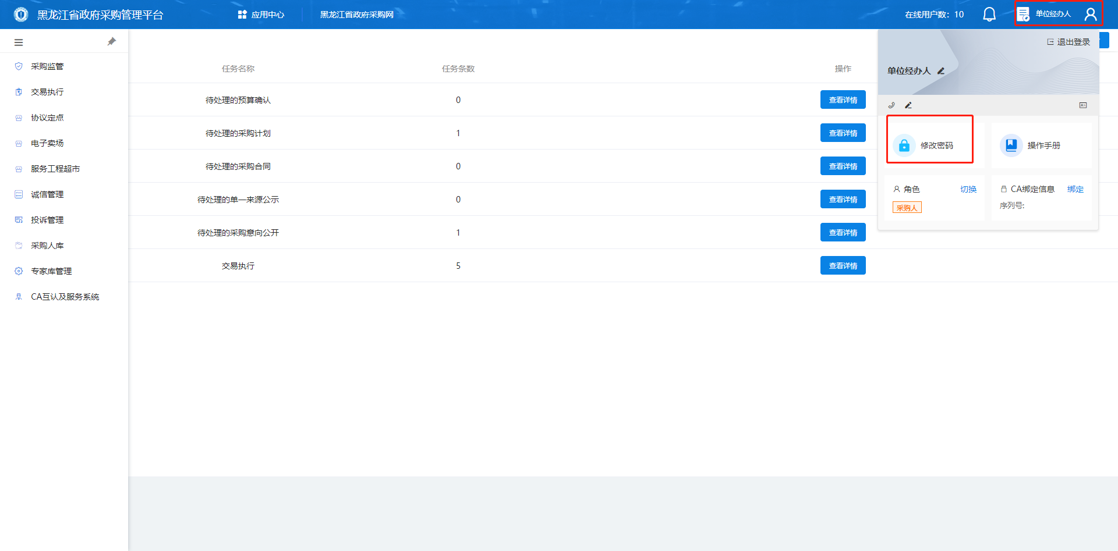Click the 采购人 role tag
The width and height of the screenshot is (1118, 551).
click(907, 208)
